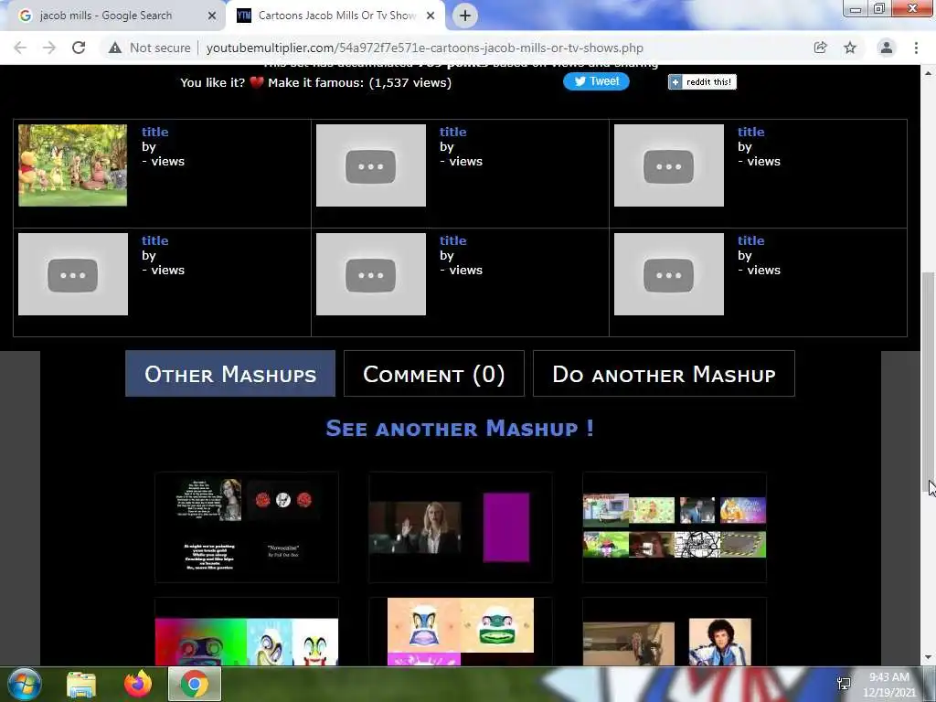Close the Cartoons Jacob Mills tab
This screenshot has height=702, width=936.
click(431, 16)
